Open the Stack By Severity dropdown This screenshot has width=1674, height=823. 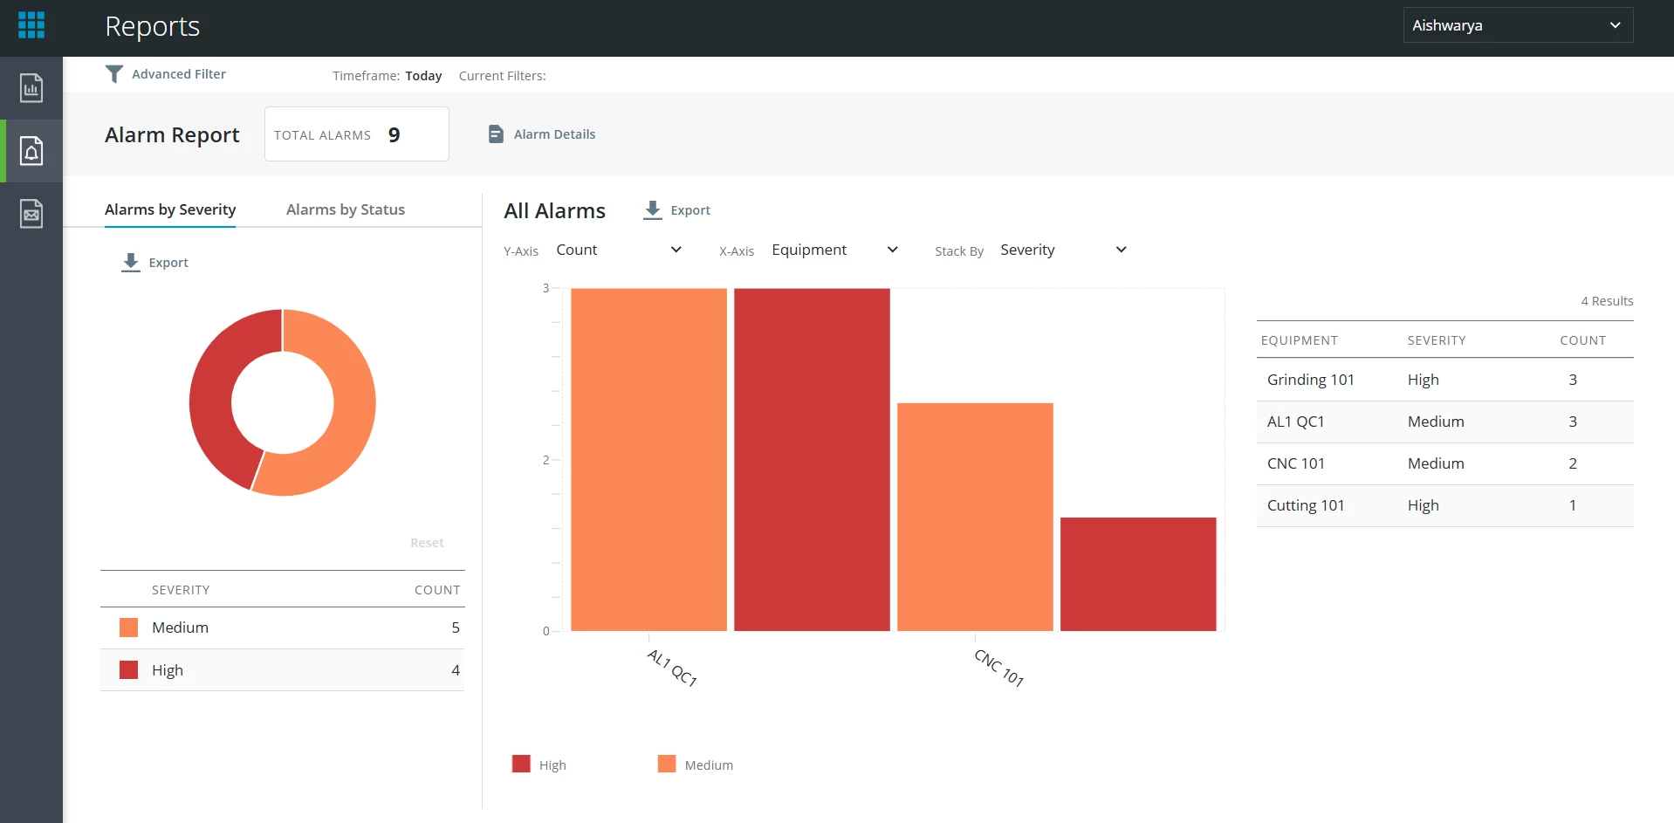(1063, 250)
